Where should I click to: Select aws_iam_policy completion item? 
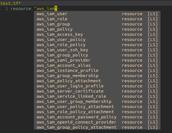click(x=97, y=29)
